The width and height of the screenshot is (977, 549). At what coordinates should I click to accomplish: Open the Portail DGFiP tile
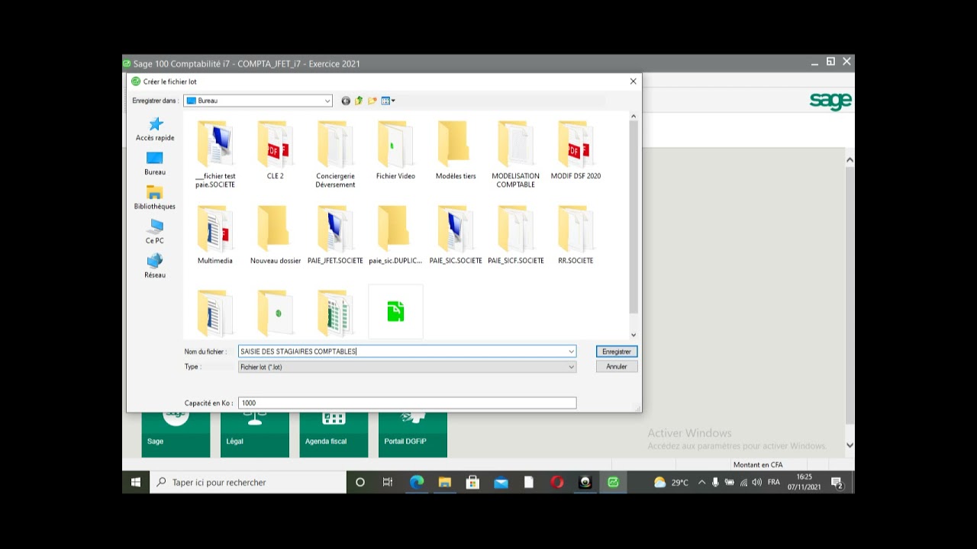point(413,435)
